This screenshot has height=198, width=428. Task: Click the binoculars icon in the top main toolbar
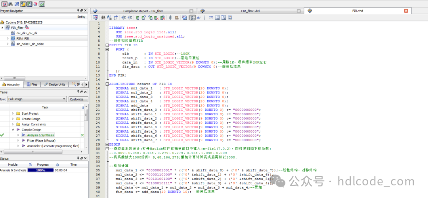click(x=11, y=4)
